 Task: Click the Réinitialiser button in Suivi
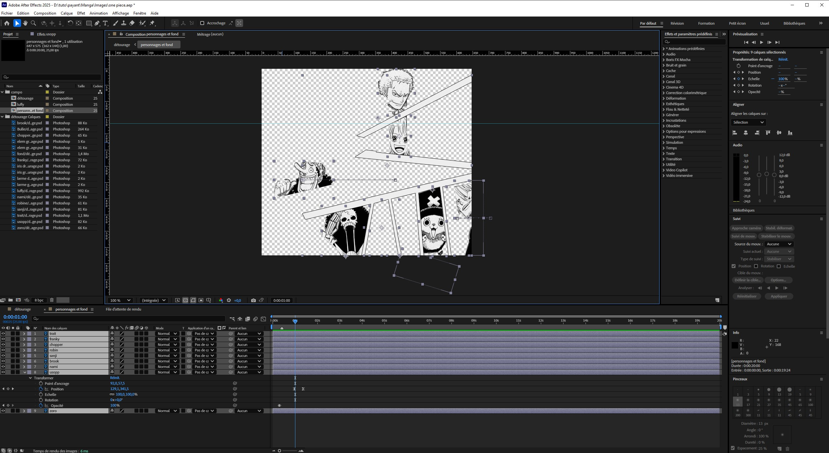pyautogui.click(x=747, y=296)
